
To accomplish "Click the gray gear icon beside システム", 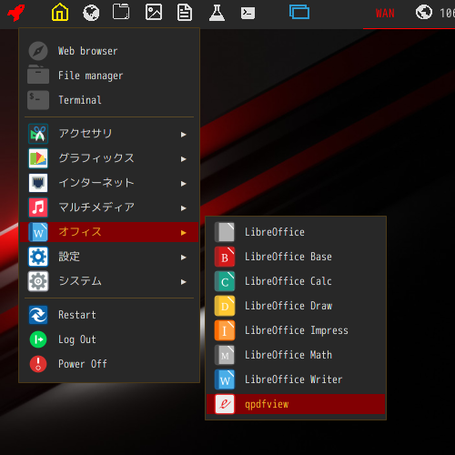I will pyautogui.click(x=38, y=281).
